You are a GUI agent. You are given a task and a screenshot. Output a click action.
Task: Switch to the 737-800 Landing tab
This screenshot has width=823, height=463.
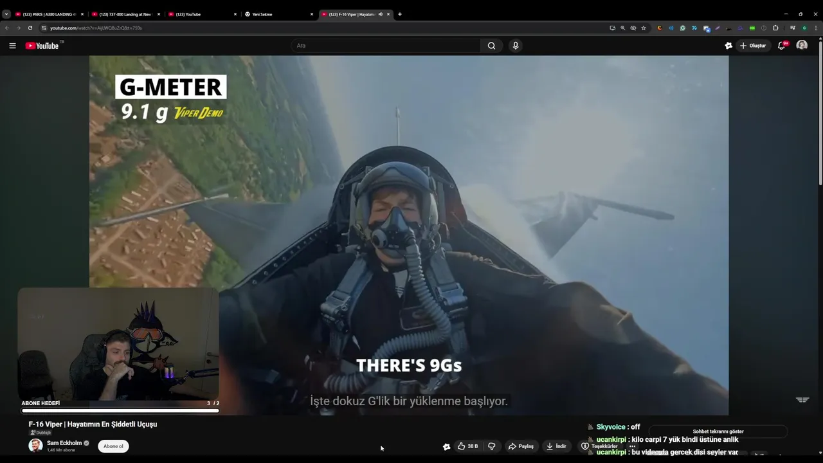126,14
